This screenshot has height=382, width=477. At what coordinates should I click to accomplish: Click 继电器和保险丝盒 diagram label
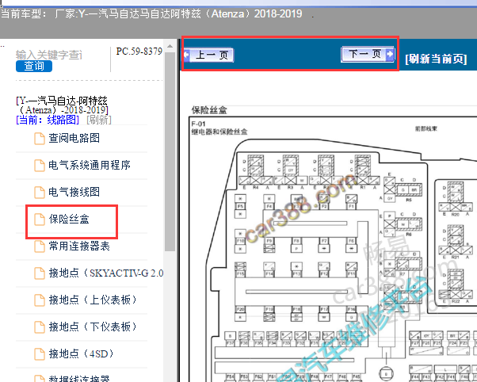(x=219, y=132)
